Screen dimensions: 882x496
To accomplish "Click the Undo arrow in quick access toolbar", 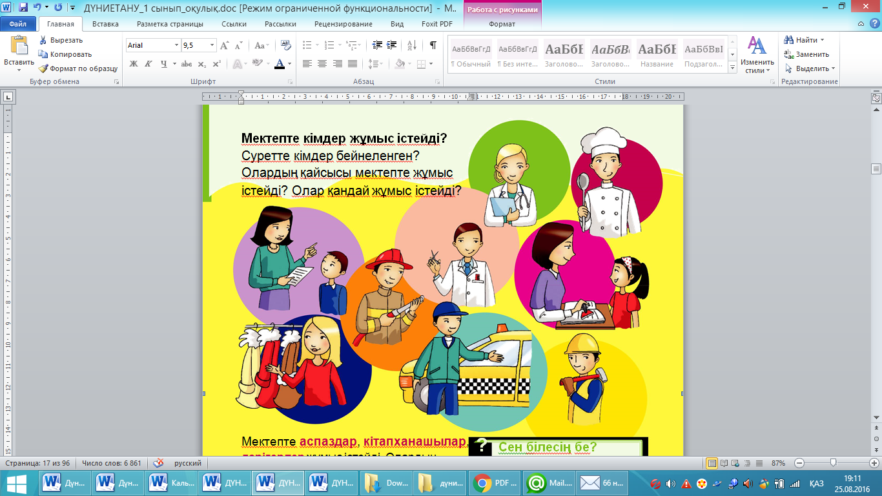I will click(x=37, y=8).
